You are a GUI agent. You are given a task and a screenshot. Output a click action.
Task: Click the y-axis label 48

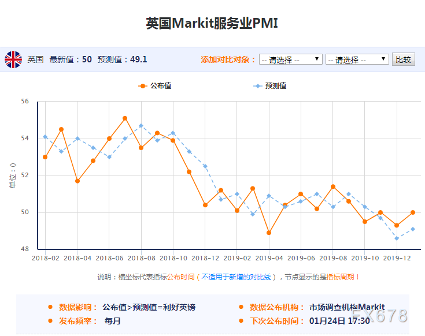[x=25, y=249]
